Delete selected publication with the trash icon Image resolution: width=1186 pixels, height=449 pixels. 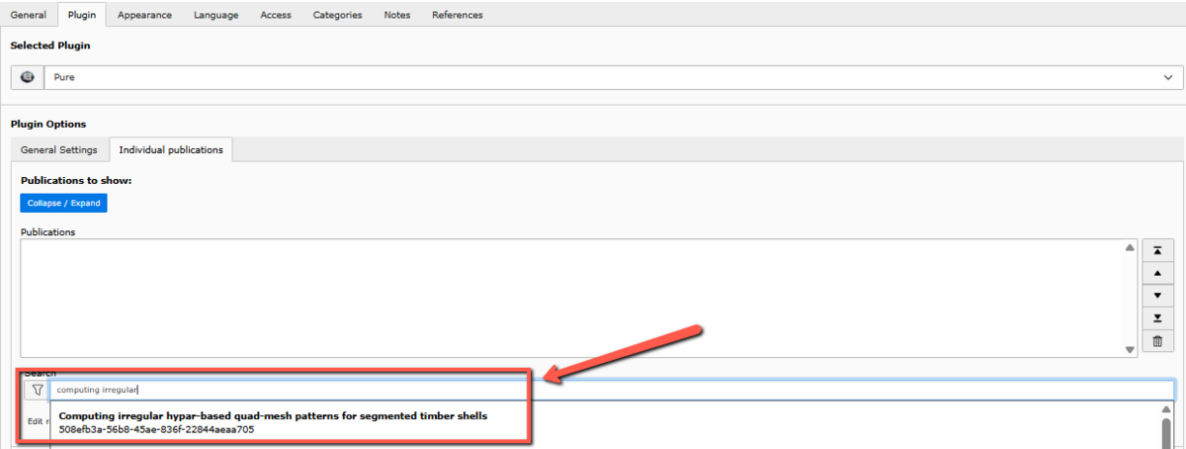click(1156, 341)
